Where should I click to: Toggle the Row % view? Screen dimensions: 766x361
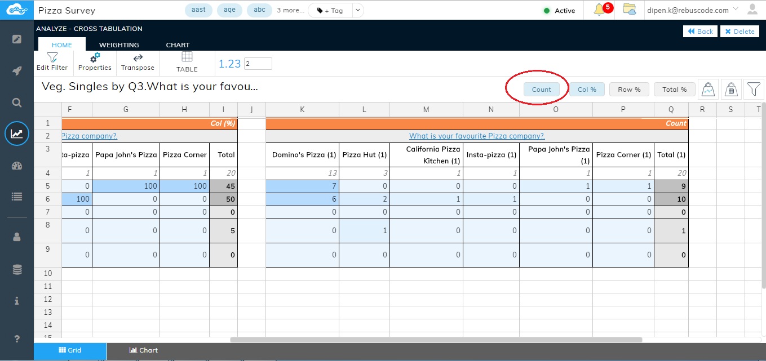(629, 90)
